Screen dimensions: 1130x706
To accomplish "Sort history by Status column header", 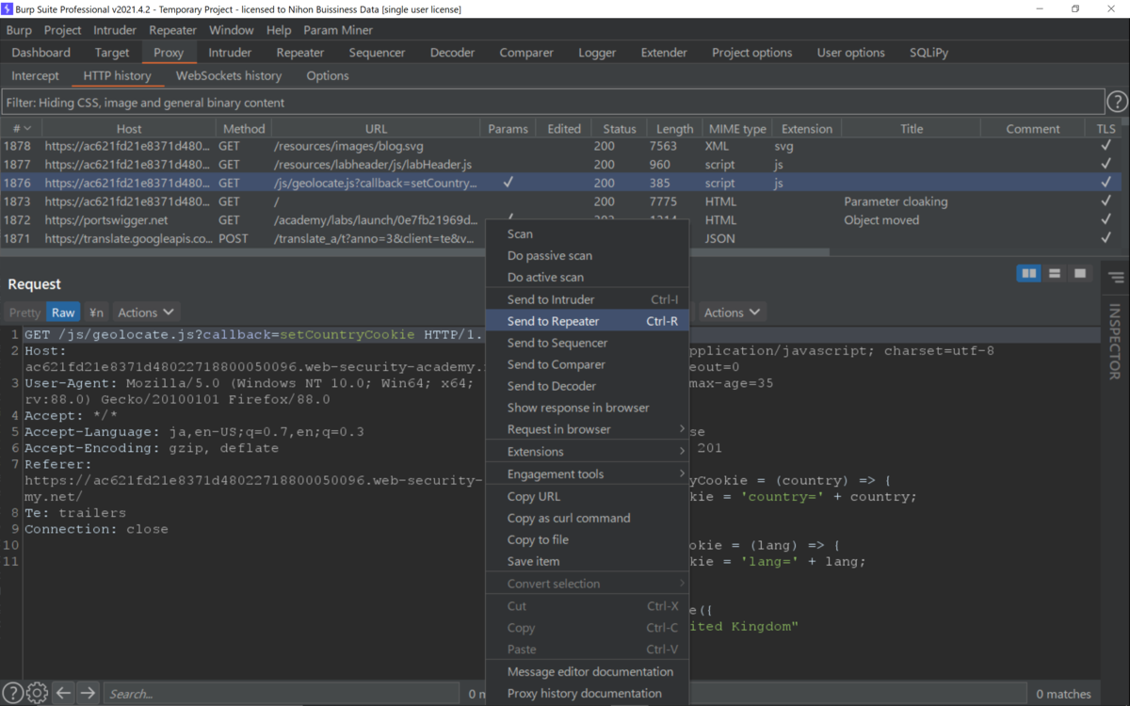I will 620,129.
